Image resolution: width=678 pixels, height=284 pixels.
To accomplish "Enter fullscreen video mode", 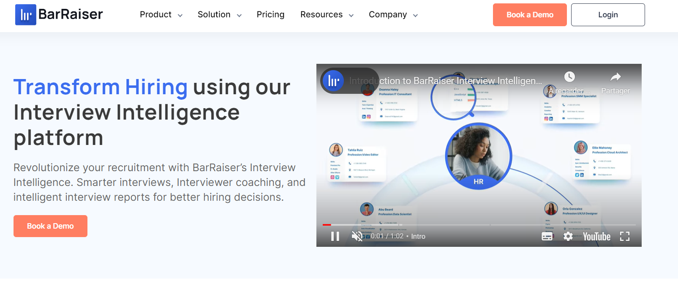I will (x=625, y=236).
